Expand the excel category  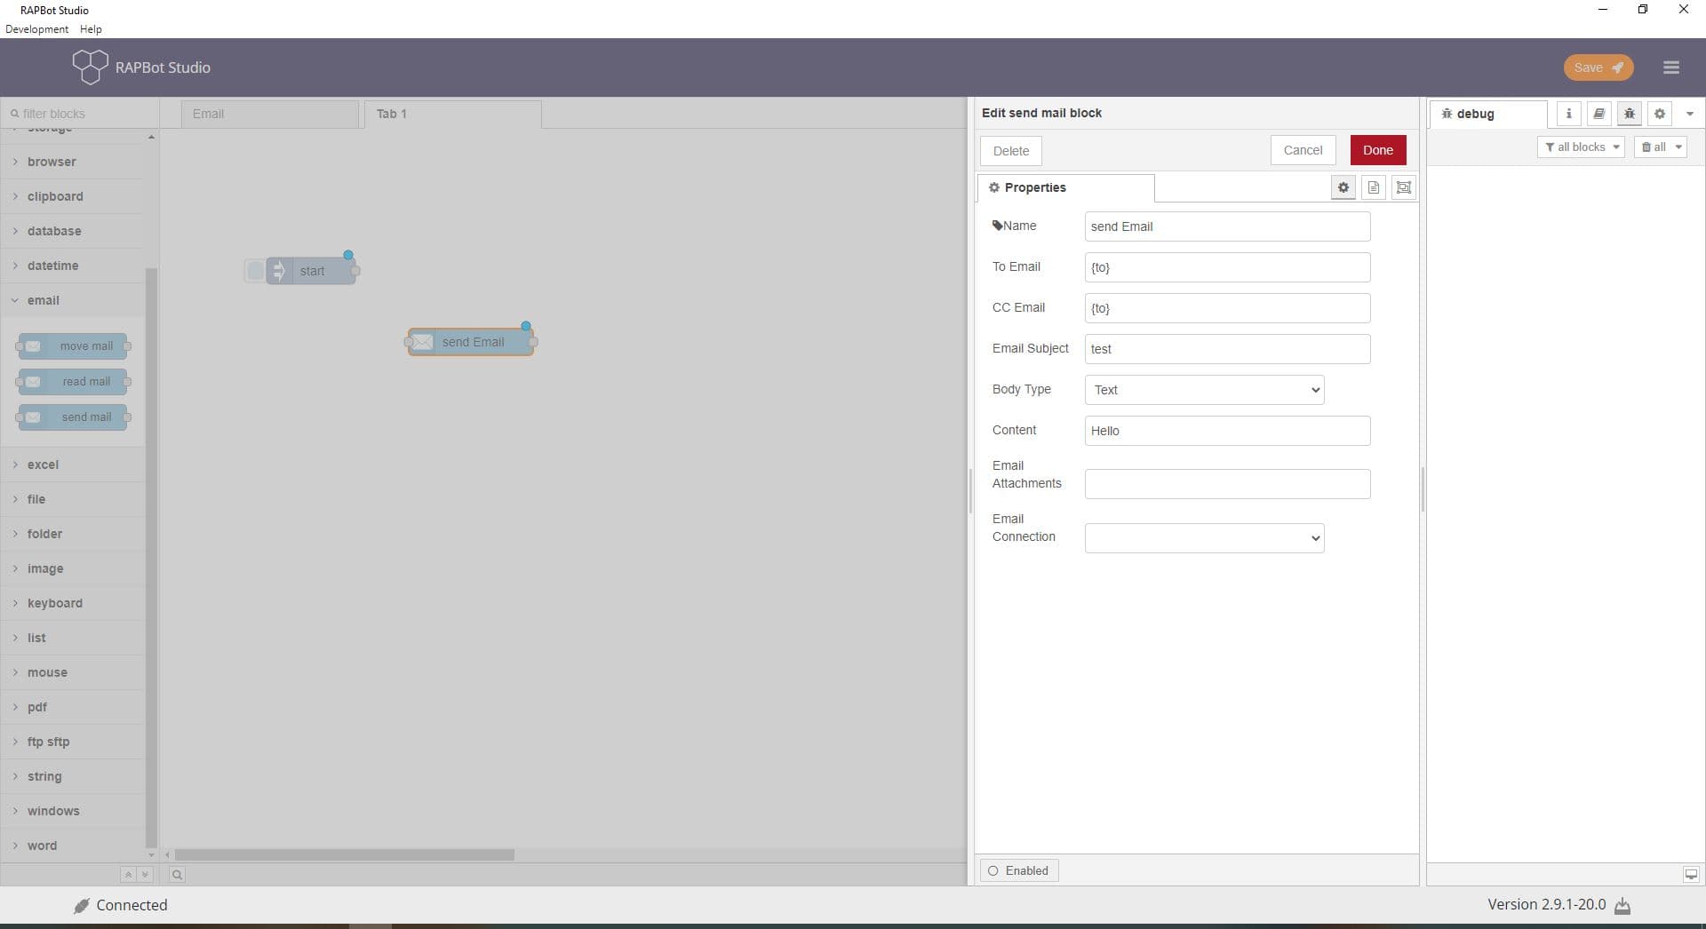tap(71, 464)
